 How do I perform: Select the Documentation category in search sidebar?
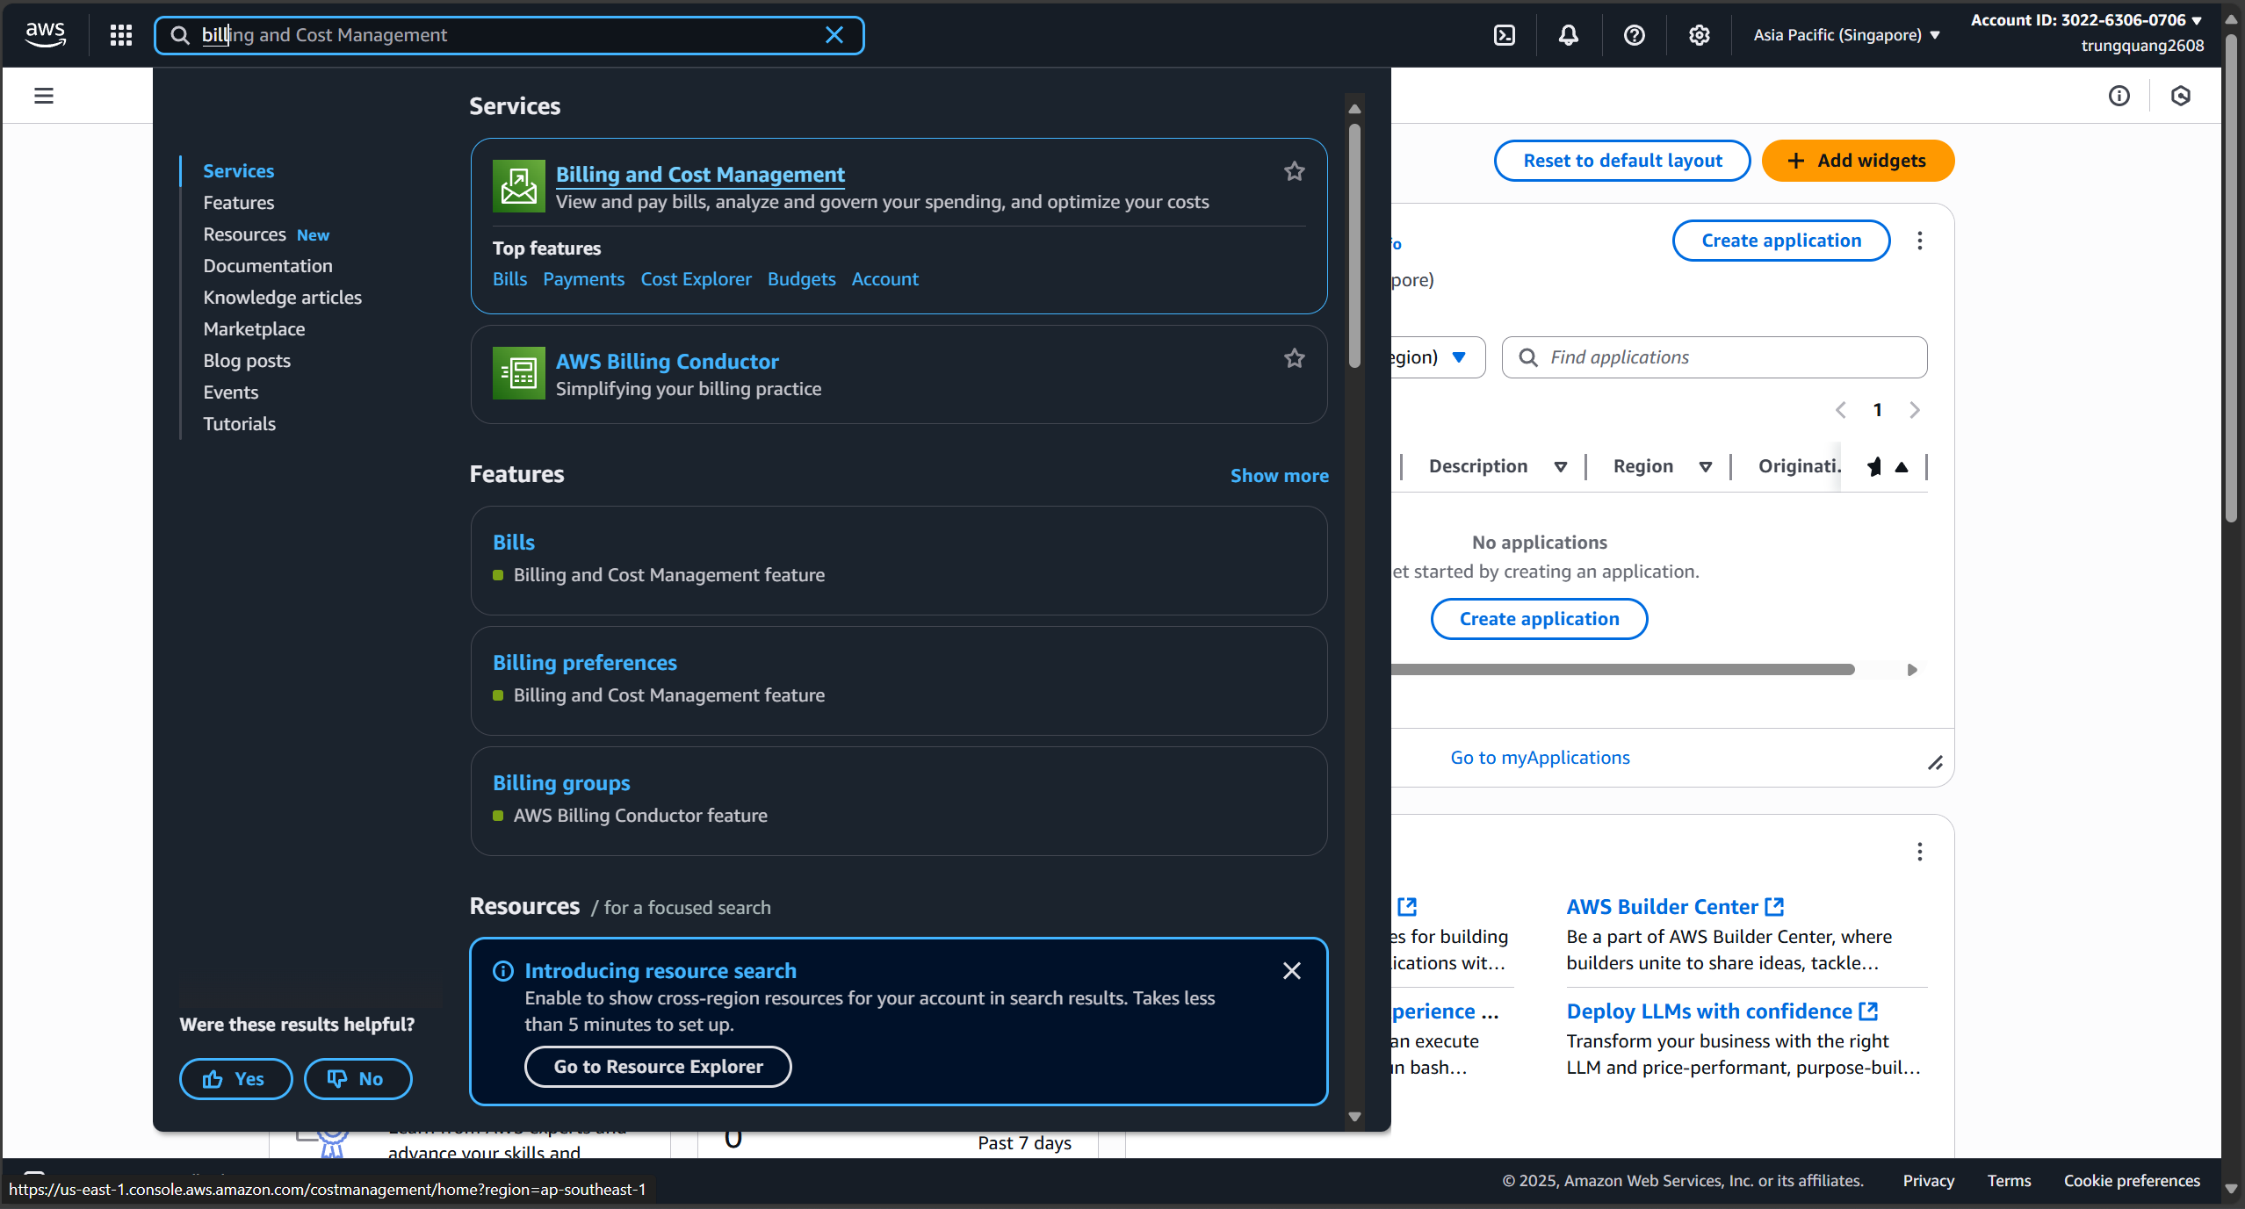tap(268, 266)
